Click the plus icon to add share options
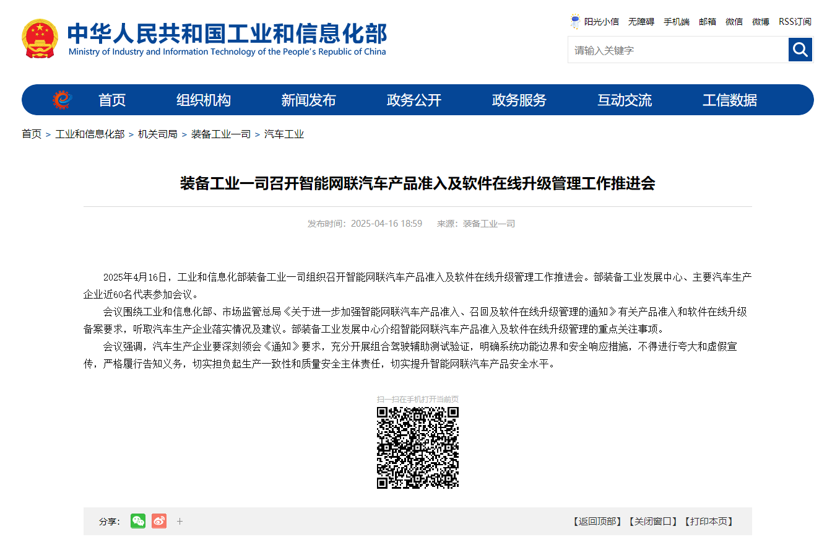 [x=180, y=522]
